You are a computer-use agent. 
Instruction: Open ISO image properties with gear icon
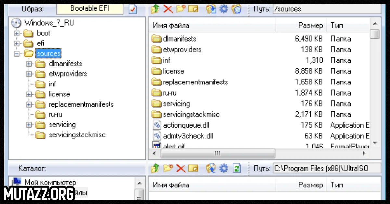coord(224,9)
